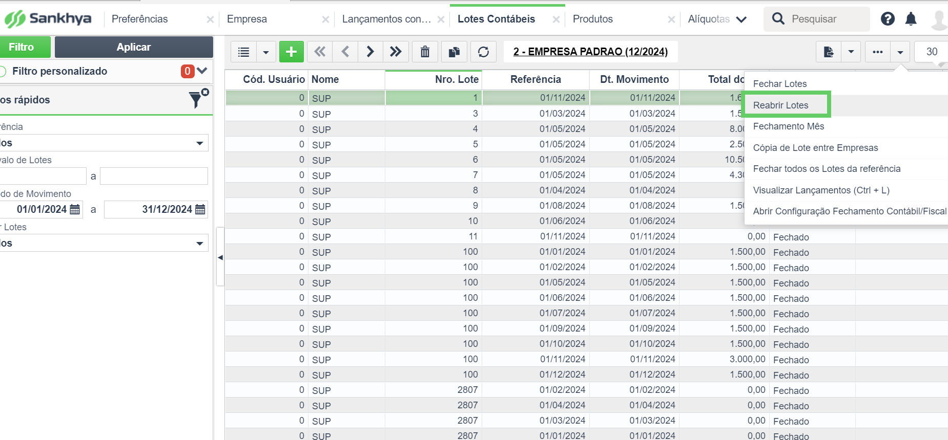948x440 pixels.
Task: Expand more tabs chevron near Alíquotas
Action: (741, 19)
